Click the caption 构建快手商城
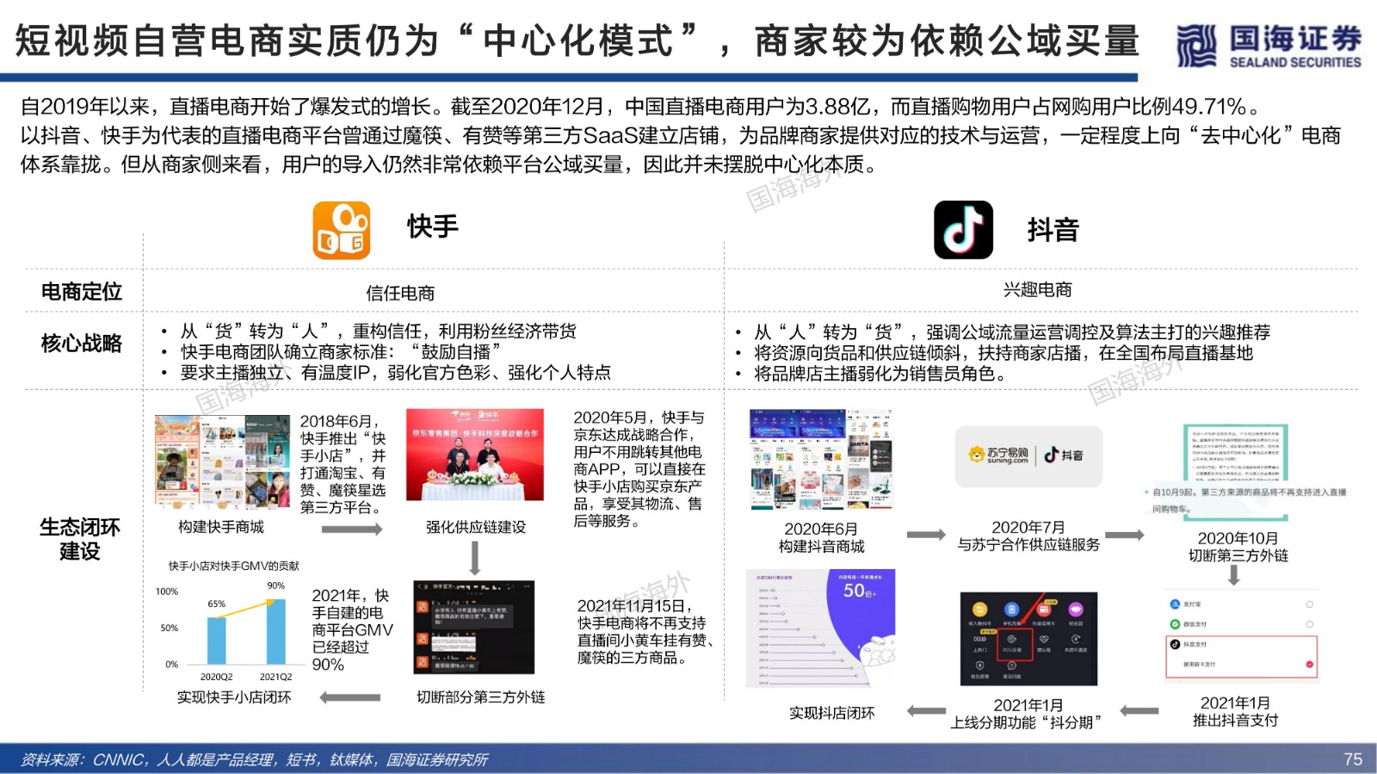1377x774 pixels. tap(221, 527)
